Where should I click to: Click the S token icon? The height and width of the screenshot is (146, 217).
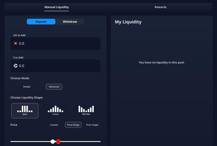16,66
